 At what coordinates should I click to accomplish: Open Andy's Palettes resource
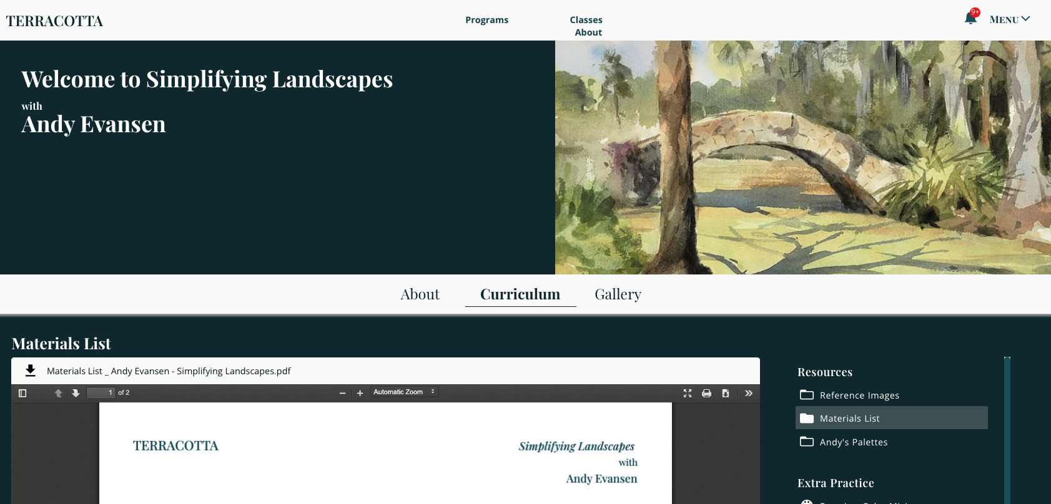pyautogui.click(x=891, y=442)
